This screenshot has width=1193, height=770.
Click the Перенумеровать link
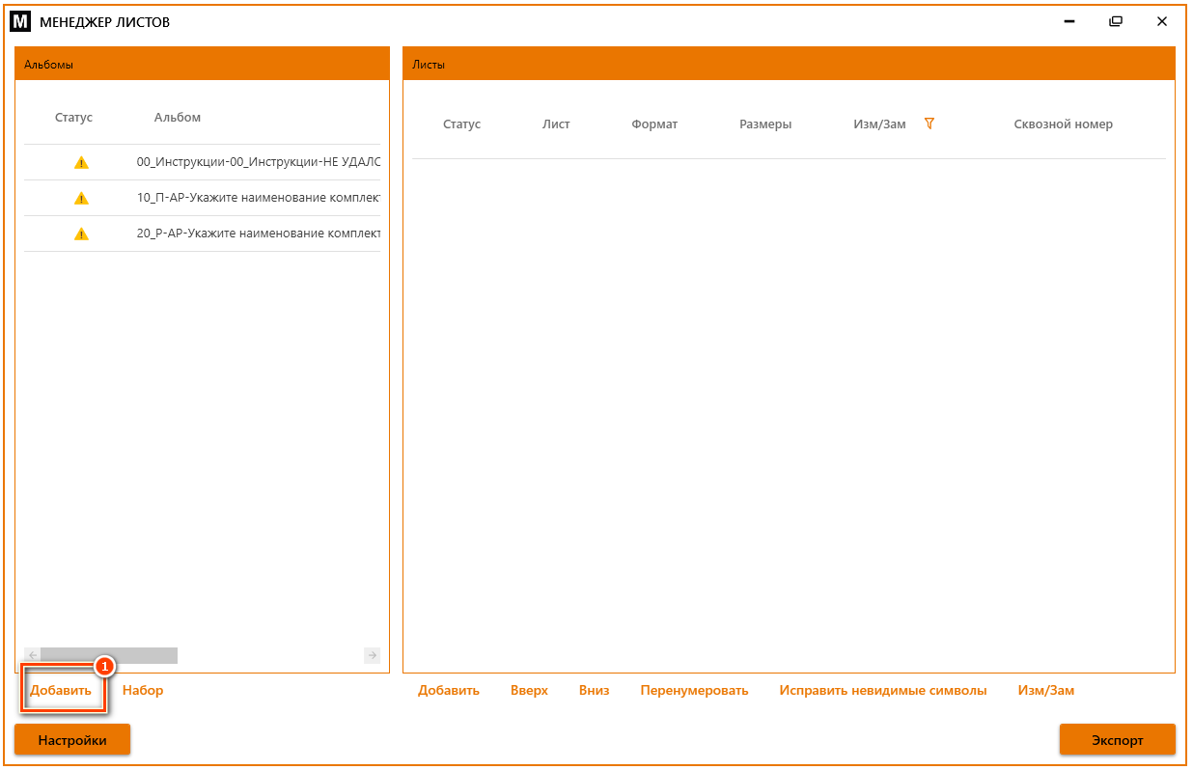[x=694, y=691]
